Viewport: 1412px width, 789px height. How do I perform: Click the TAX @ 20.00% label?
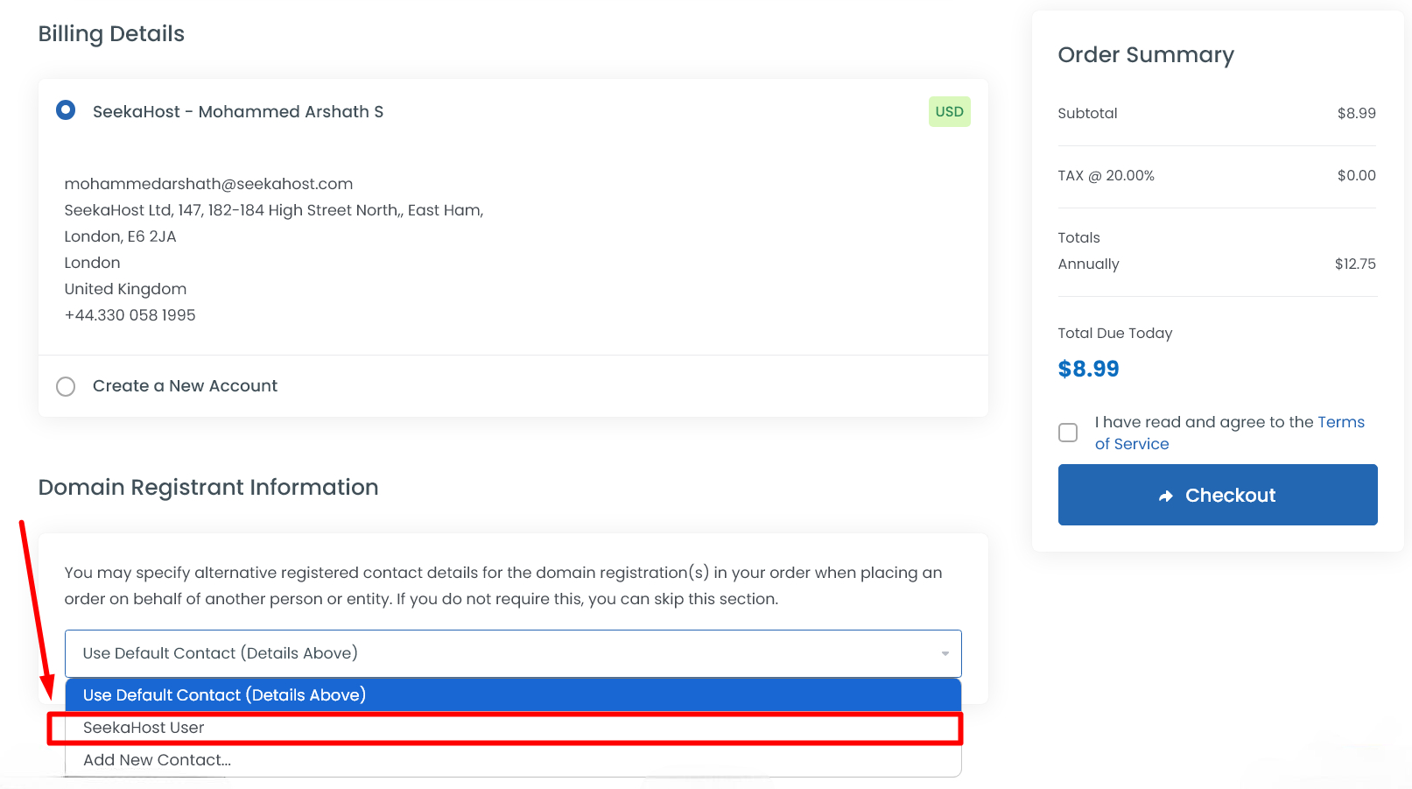(1106, 176)
